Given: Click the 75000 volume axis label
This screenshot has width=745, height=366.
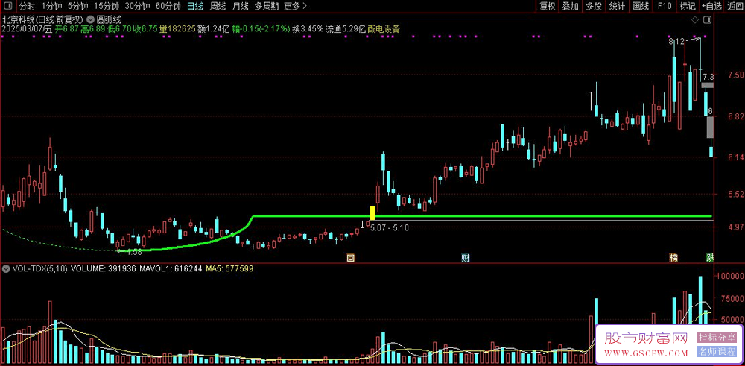Looking at the screenshot, I should (732, 298).
